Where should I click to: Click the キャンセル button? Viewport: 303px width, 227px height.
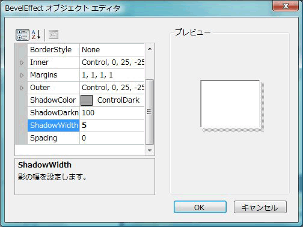click(260, 207)
